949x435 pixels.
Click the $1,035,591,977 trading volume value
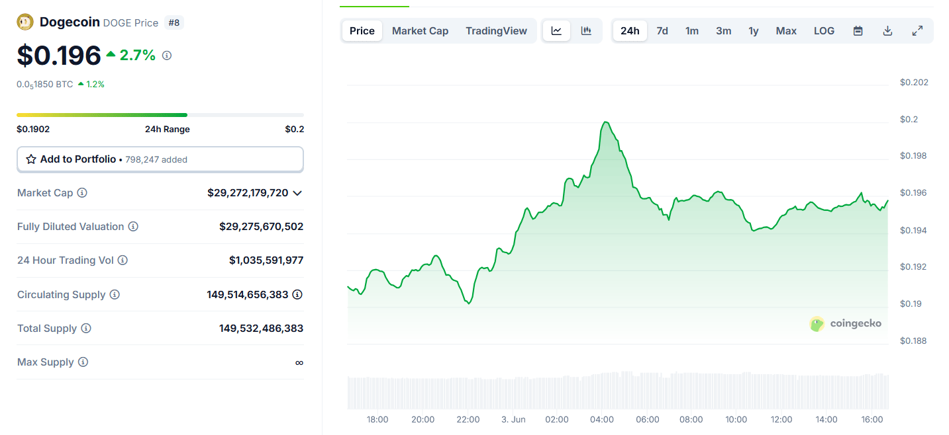[266, 260]
